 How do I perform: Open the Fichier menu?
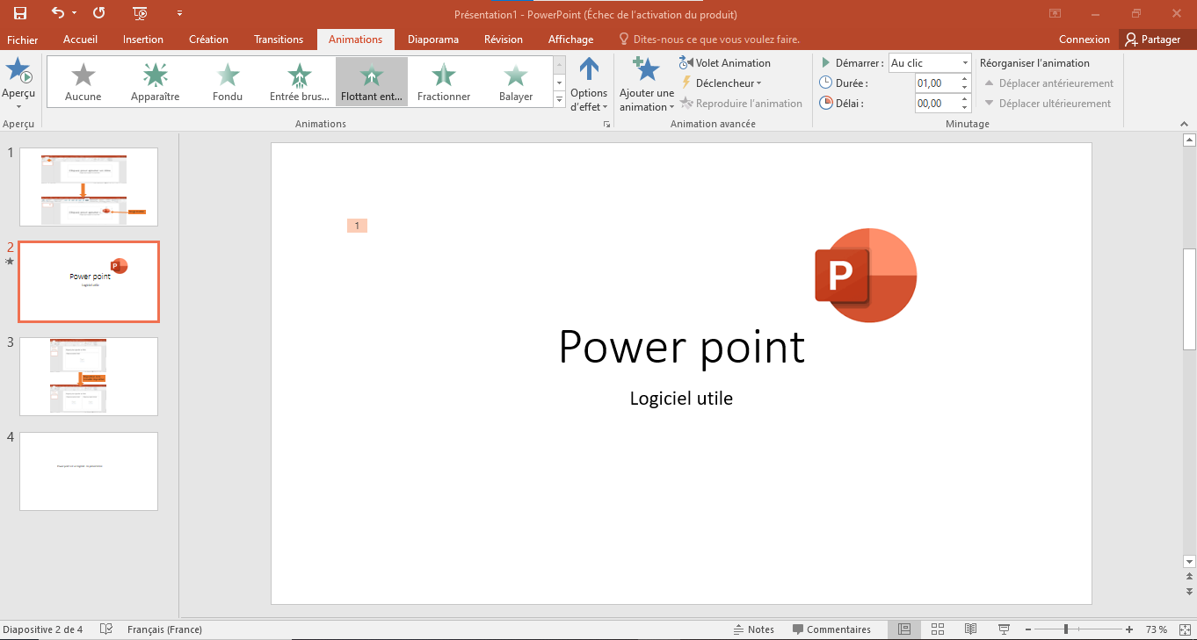click(22, 40)
